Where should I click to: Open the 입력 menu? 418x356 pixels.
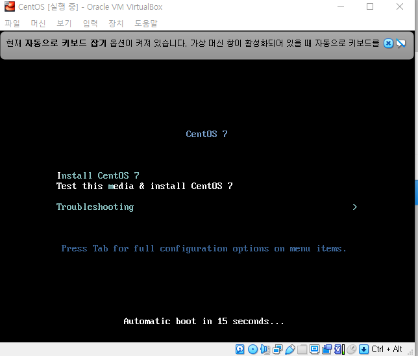pyautogui.click(x=90, y=23)
